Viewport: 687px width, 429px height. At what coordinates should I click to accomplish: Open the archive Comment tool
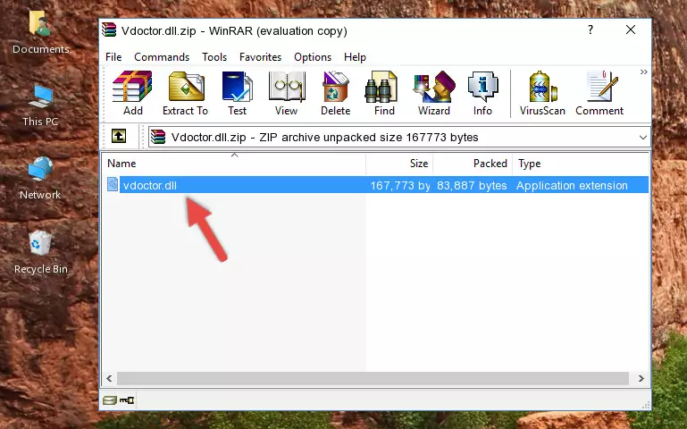pos(599,93)
